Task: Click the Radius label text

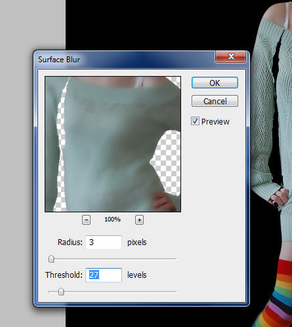Action: (70, 242)
